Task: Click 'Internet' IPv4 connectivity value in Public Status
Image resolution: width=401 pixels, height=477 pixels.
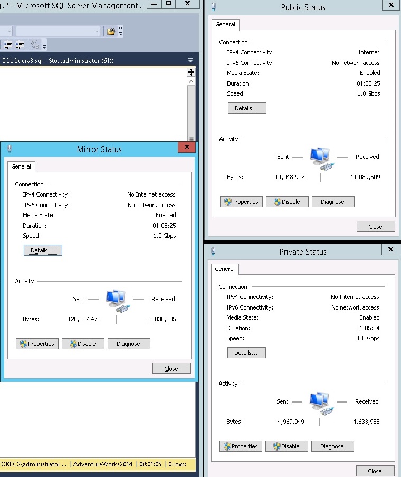Action: (369, 52)
